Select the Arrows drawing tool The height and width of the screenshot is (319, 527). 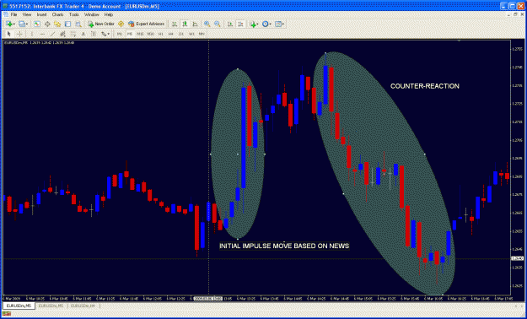point(104,34)
